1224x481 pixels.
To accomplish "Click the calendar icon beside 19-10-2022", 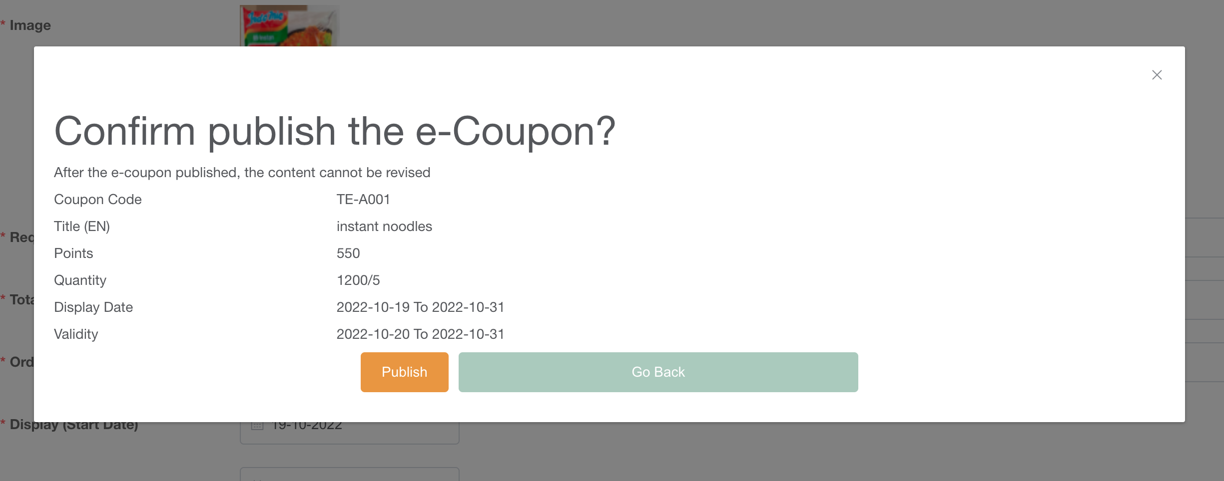I will 257,426.
